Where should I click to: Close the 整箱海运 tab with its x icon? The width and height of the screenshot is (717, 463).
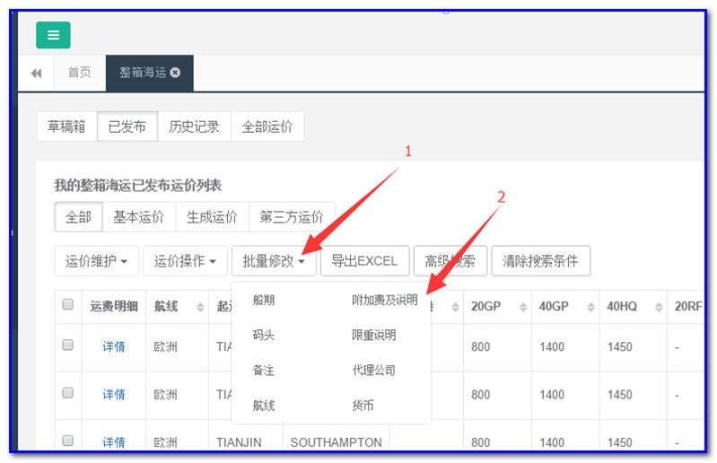[175, 72]
